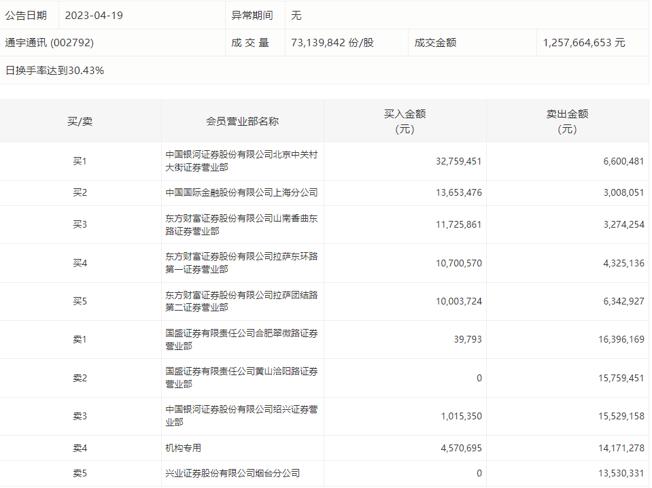Select buy amount 4,570,695
Viewport: 652px width, 488px height.
pos(461,448)
